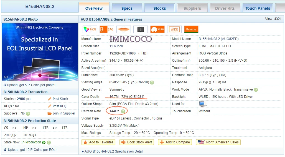Click the B SAG feature icon
This screenshot has width=285, height=157.
tap(107, 29)
